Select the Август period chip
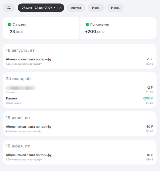The height and width of the screenshot is (171, 160). [76, 8]
